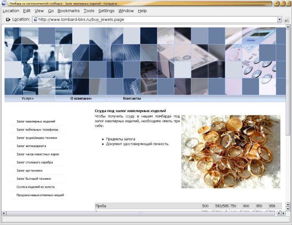
Task: Click the gold rings jewelry photo
Action: (231, 152)
